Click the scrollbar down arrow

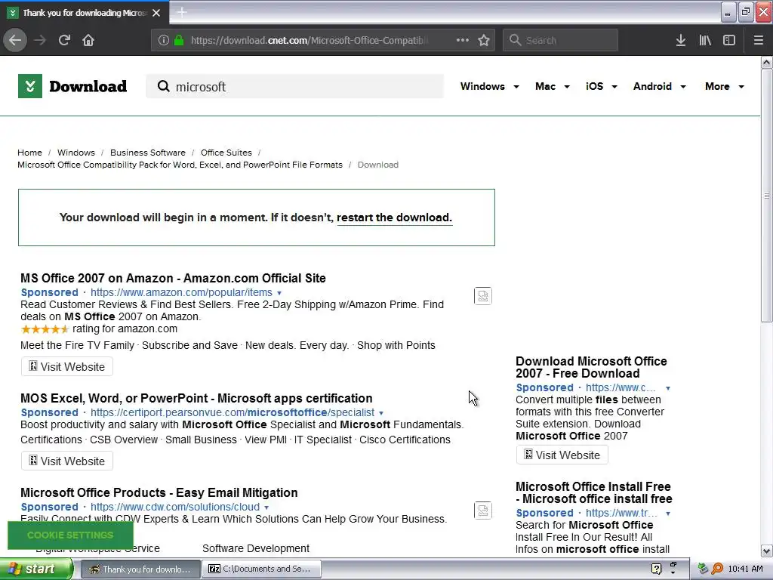click(x=766, y=551)
